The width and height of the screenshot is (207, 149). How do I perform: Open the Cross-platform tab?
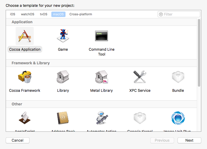tap(81, 14)
